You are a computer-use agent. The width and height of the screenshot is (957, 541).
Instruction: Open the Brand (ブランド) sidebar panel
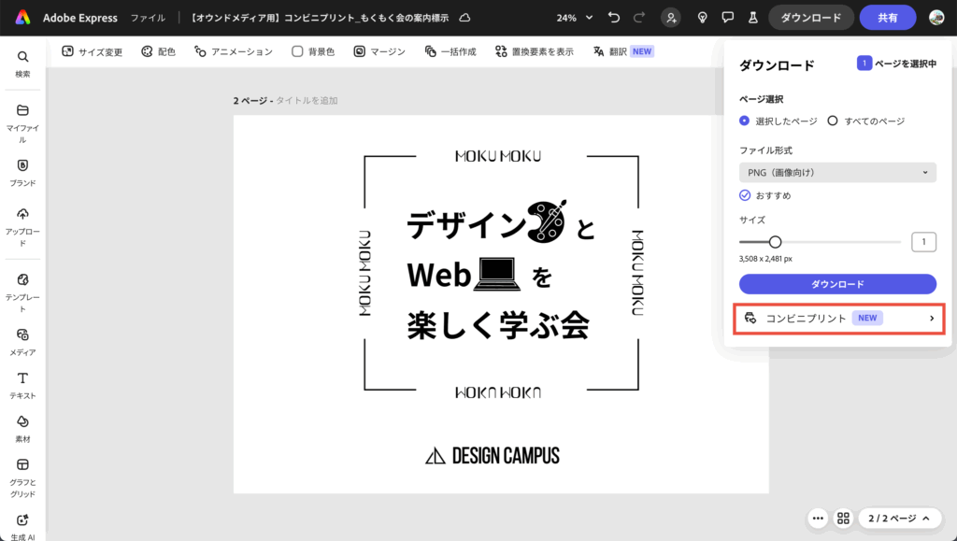[x=22, y=172]
